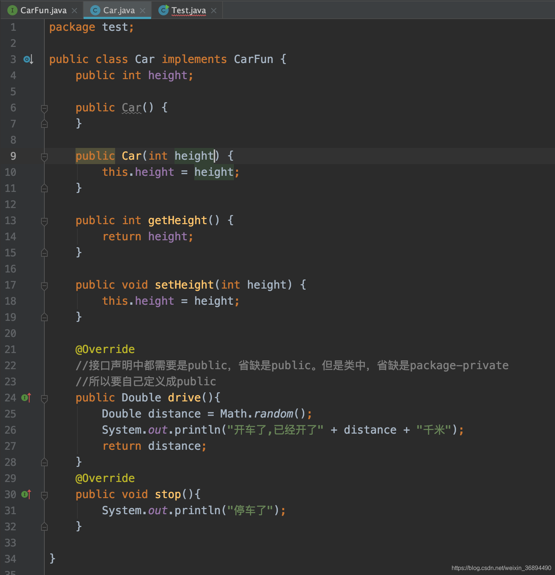Click the class icon on Car.java tab
The width and height of the screenshot is (555, 575).
[95, 10]
